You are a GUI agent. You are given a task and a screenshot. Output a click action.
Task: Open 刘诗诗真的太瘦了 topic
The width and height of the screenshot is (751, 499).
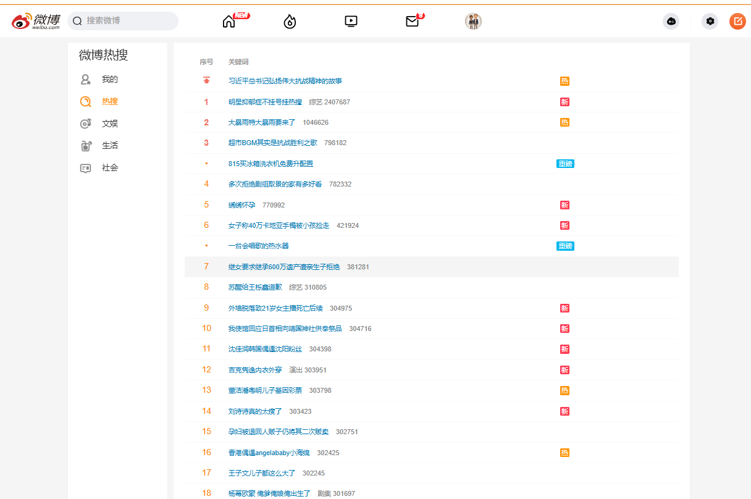pos(255,411)
